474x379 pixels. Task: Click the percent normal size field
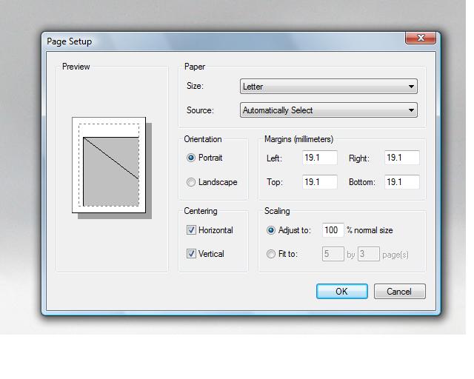(333, 230)
